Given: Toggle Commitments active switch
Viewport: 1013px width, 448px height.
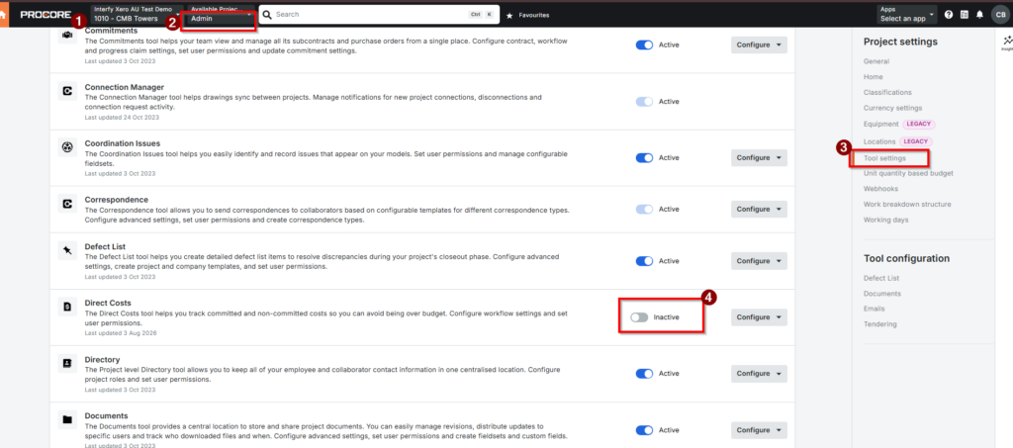Looking at the screenshot, I should (x=644, y=45).
